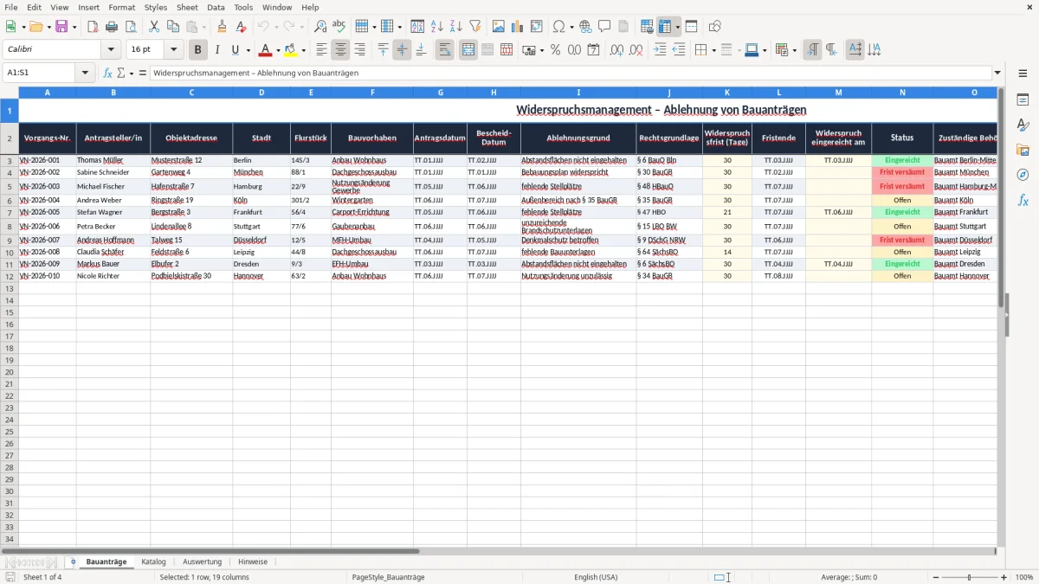This screenshot has width=1039, height=584.
Task: Insert a hyperlink
Action: pyautogui.click(x=585, y=27)
